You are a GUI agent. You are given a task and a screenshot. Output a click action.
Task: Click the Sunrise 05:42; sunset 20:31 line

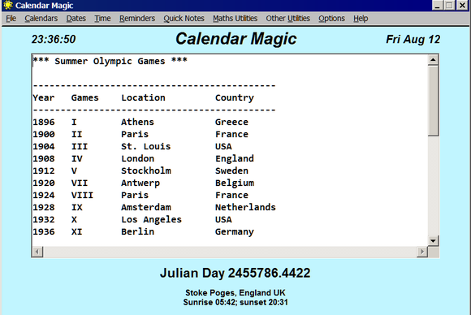[x=235, y=302]
